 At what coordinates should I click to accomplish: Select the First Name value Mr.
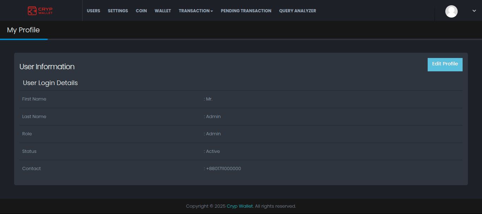click(209, 99)
